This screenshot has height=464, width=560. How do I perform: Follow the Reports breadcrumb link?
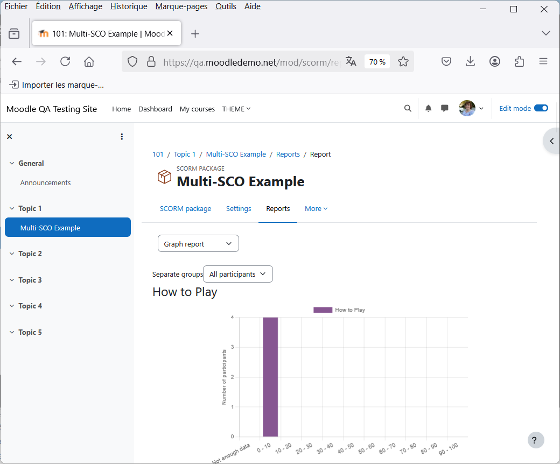pos(288,154)
